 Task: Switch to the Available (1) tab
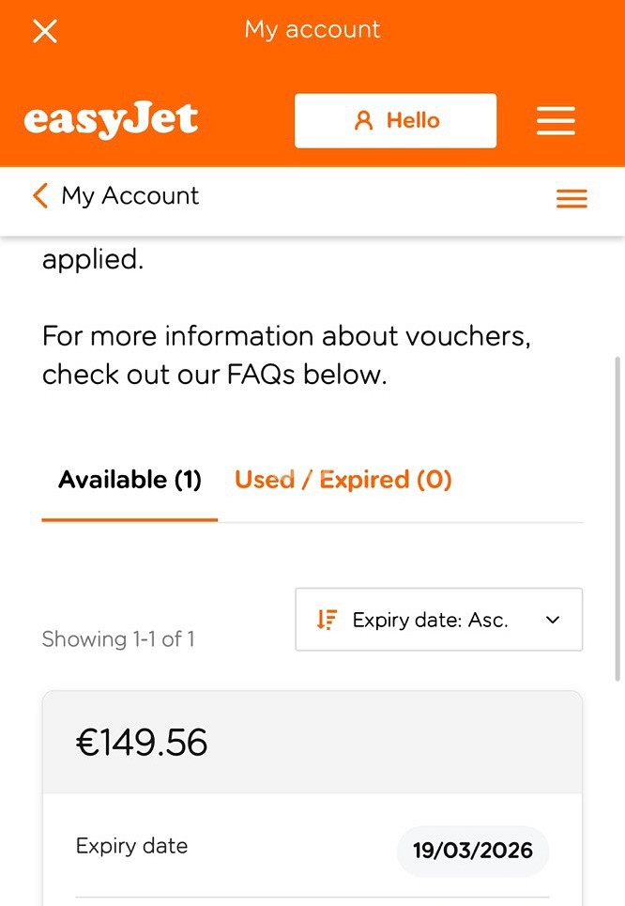130,480
